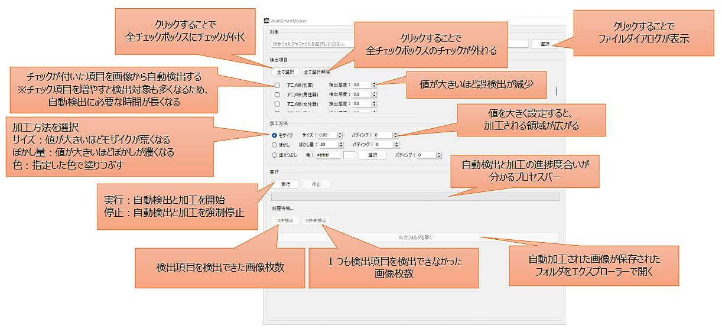Enable the アニメ絵(男性器) detection checkbox
The width and height of the screenshot is (722, 329).
[277, 95]
